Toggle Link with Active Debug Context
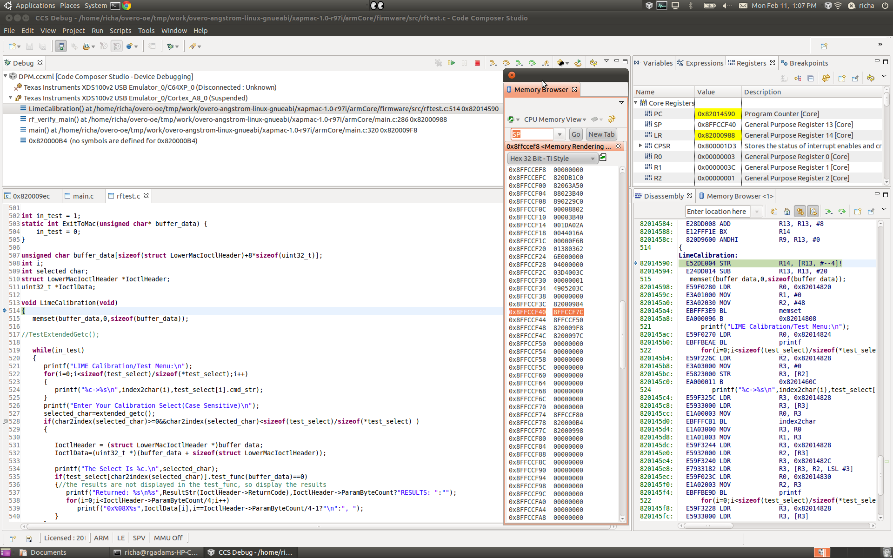Screen dimensions: 893x558 coord(800,212)
